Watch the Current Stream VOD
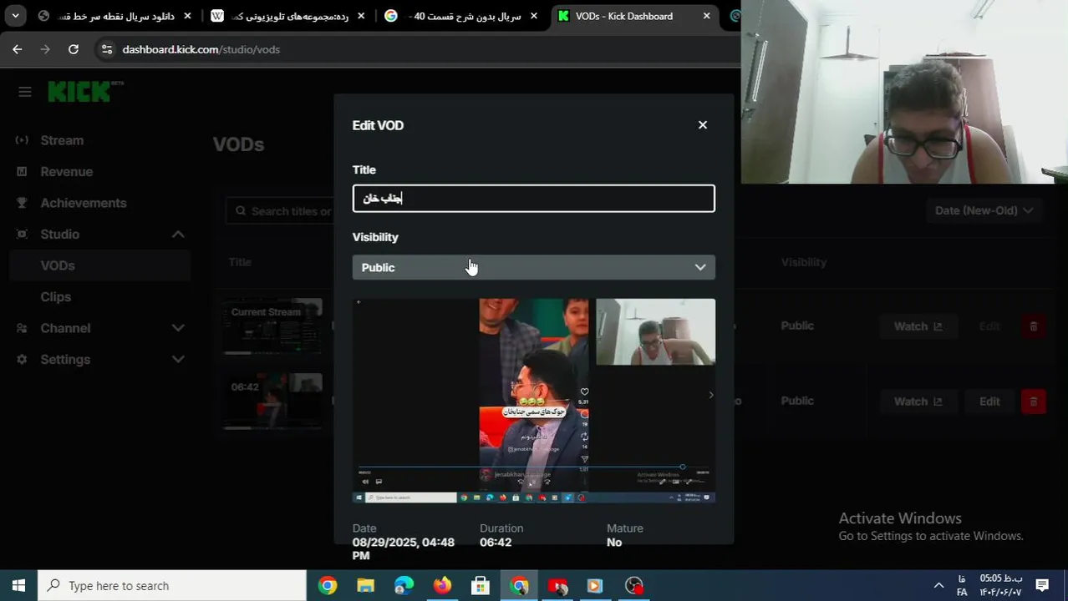This screenshot has height=601, width=1068. [x=918, y=326]
